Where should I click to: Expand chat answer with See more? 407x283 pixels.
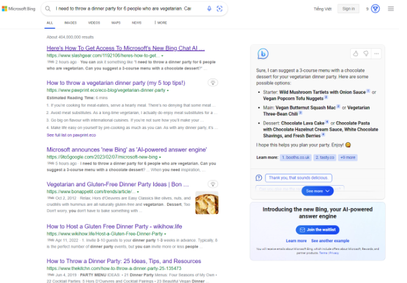pyautogui.click(x=317, y=191)
